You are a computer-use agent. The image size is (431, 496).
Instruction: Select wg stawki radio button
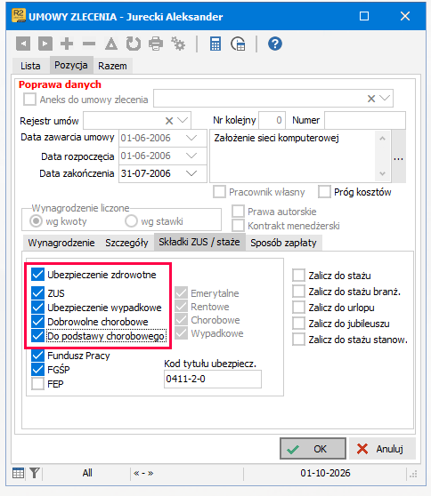click(x=131, y=220)
